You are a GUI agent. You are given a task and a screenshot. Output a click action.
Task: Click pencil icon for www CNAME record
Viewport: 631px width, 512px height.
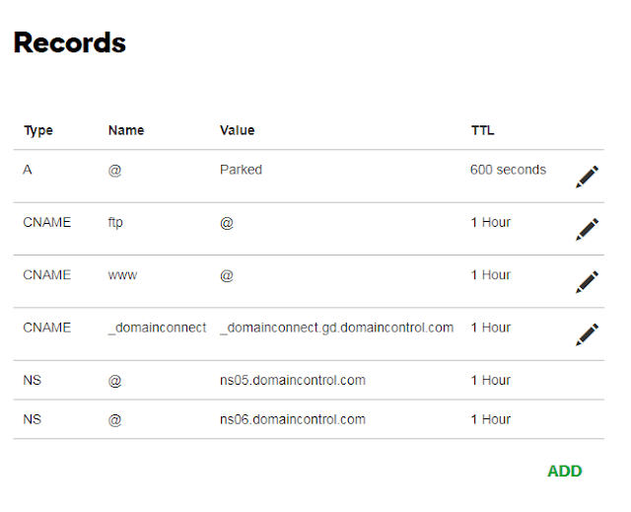pos(588,282)
